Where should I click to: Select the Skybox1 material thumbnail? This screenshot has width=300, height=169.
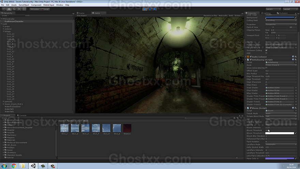coord(127,128)
